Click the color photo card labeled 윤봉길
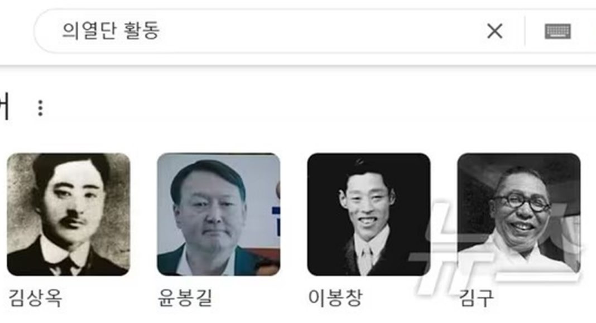 219,214
